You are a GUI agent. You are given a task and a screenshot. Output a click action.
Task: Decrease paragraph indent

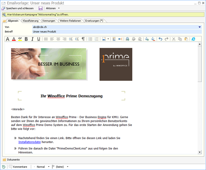[77, 39]
